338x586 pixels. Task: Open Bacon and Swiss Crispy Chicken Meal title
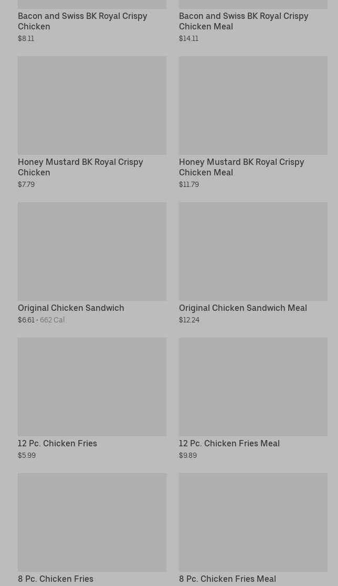244,21
